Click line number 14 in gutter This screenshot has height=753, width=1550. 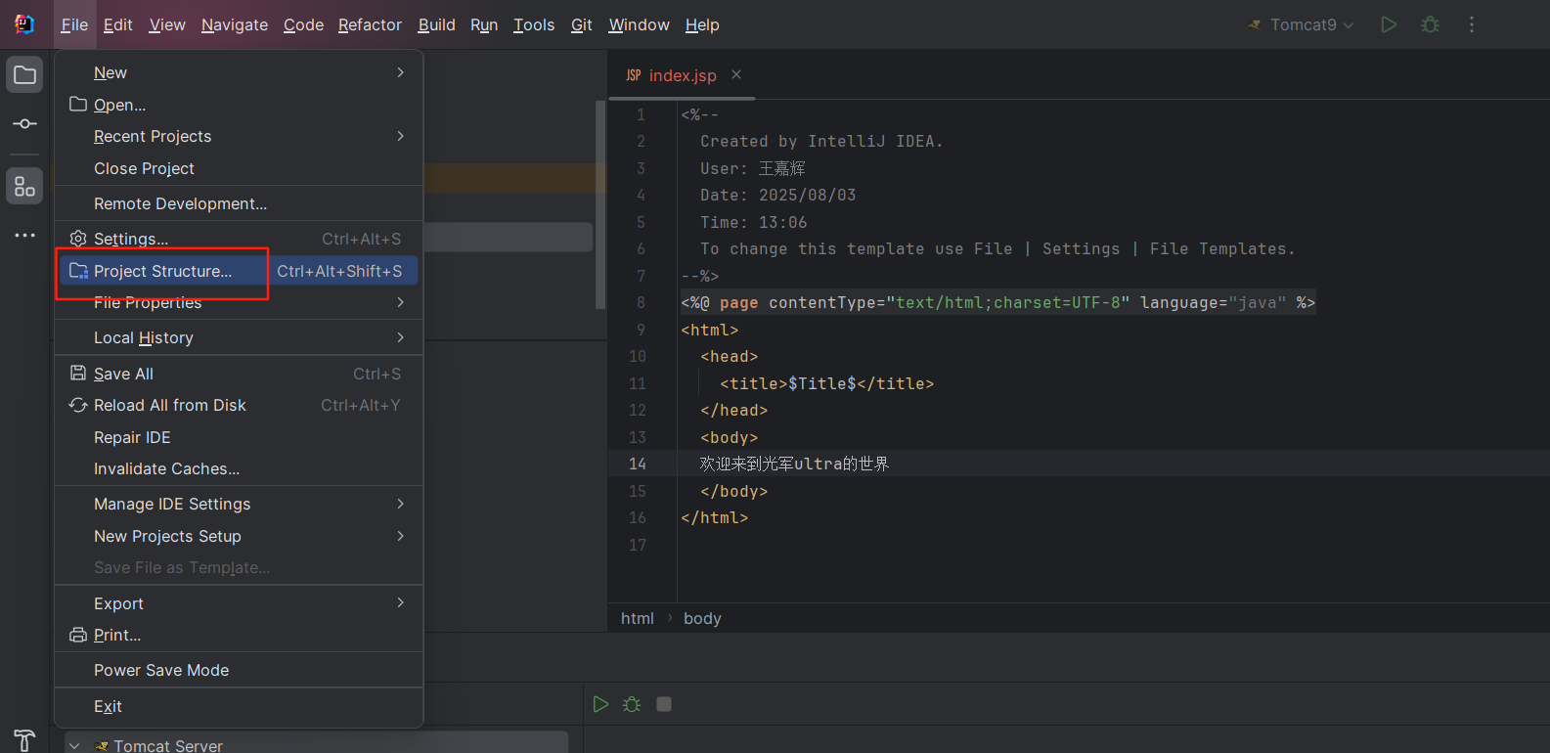point(638,464)
